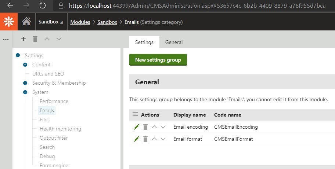Move selected category up in tree toolbar
Viewport: 335px width, 169px height.
point(47,39)
